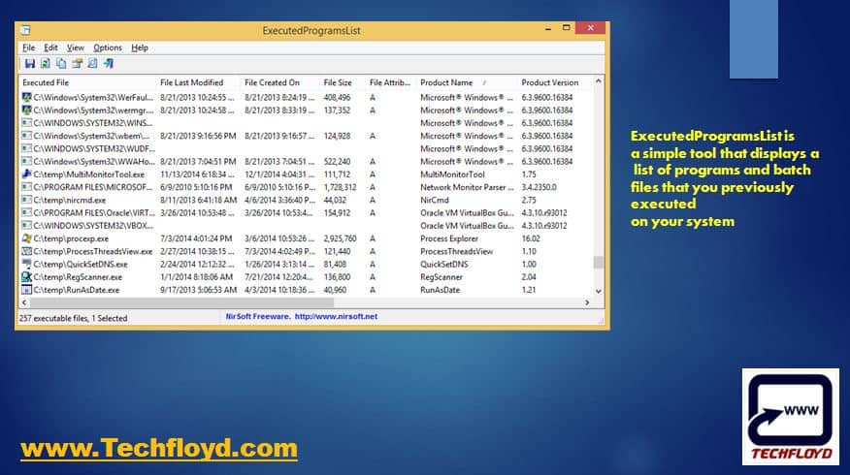Viewport: 850px width, 475px height.
Task: Click the Save Selected Items toolbar icon
Action: coord(30,63)
